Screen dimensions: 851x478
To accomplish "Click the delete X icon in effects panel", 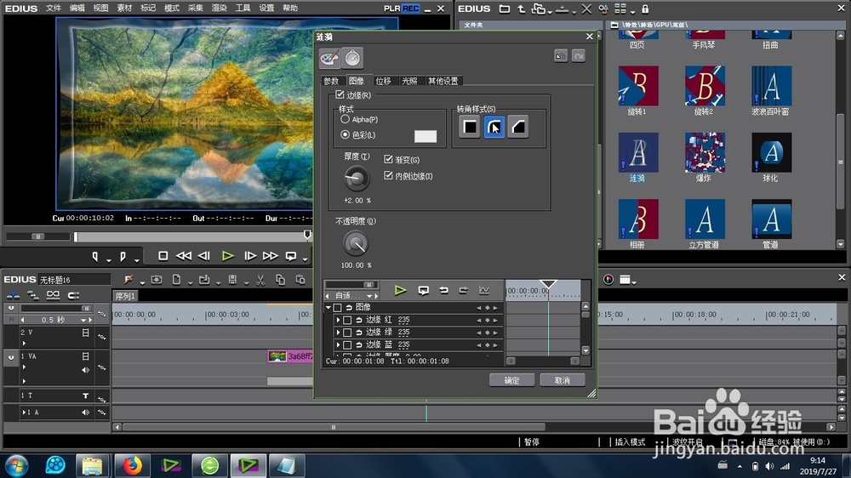I will point(586,9).
